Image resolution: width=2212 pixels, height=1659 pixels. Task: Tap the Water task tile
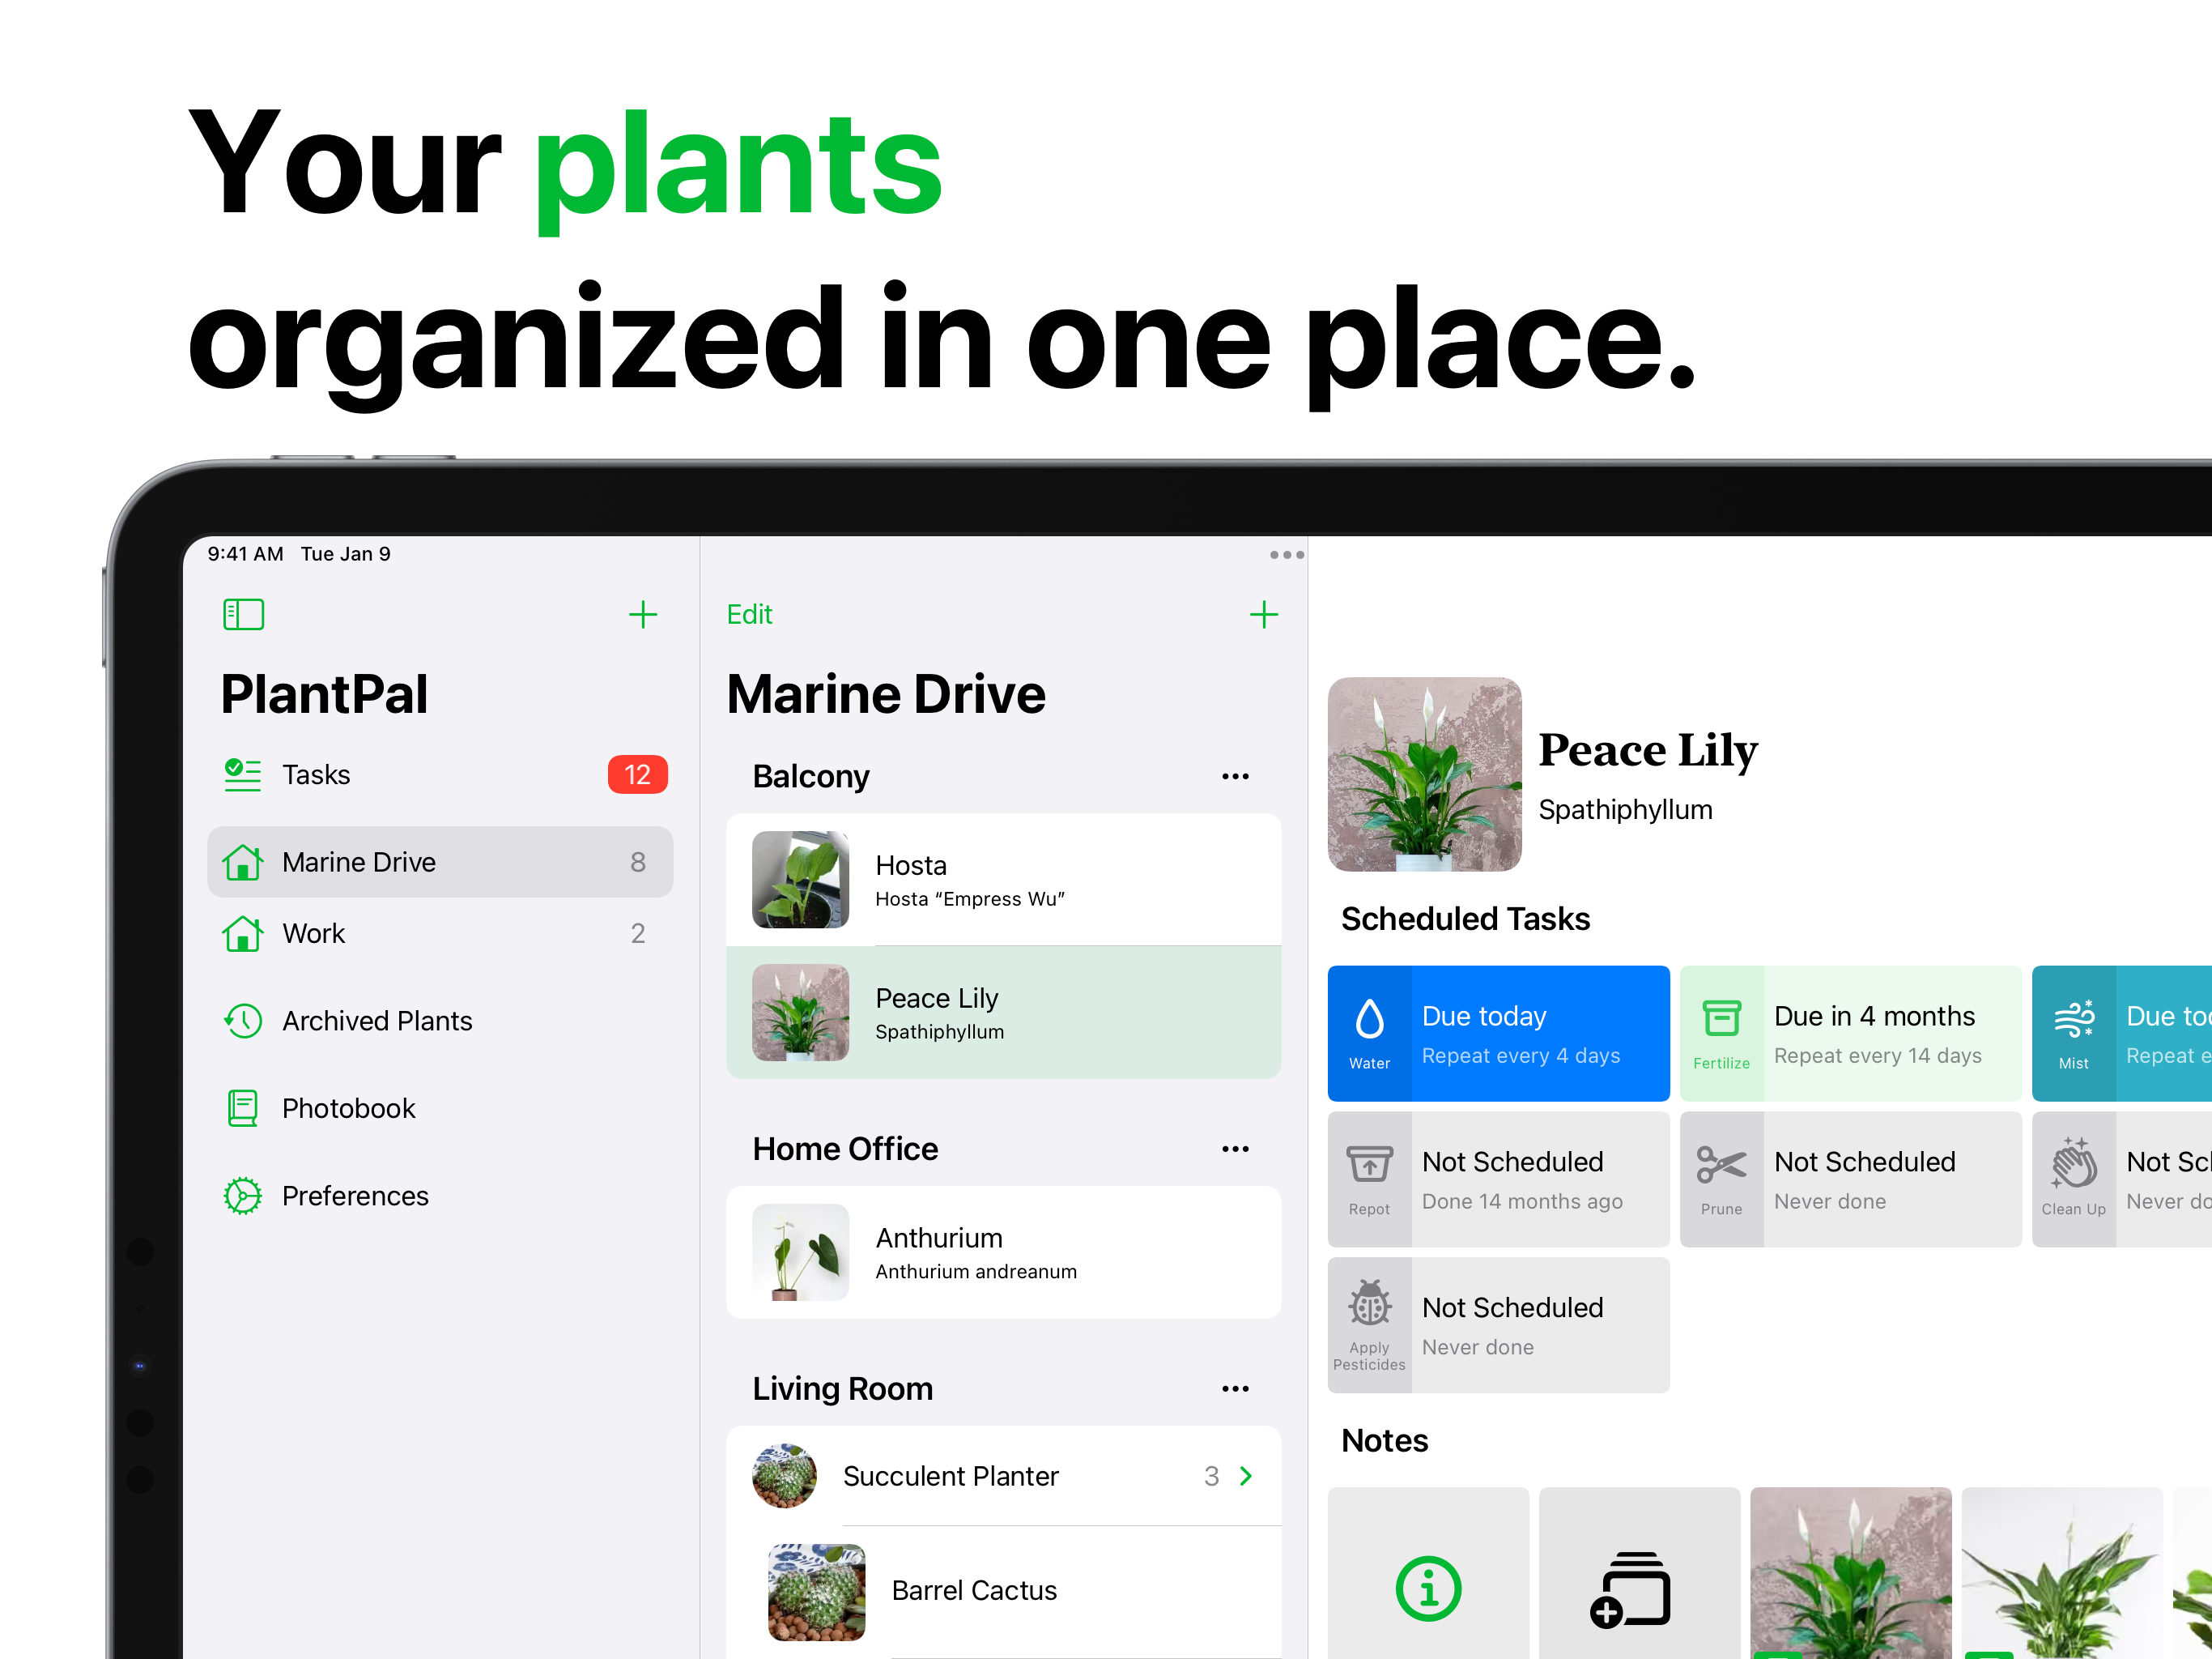pyautogui.click(x=1497, y=1033)
